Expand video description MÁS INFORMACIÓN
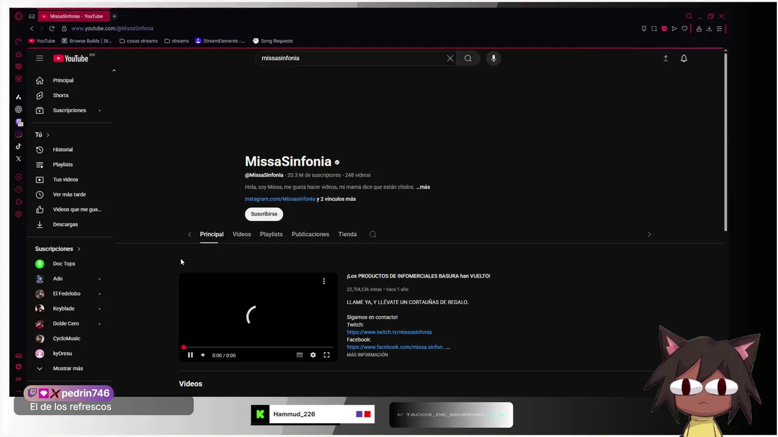 367,355
